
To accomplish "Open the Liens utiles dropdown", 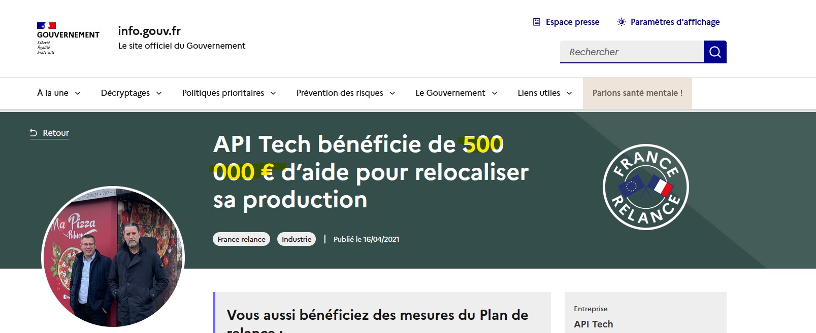I will point(544,93).
